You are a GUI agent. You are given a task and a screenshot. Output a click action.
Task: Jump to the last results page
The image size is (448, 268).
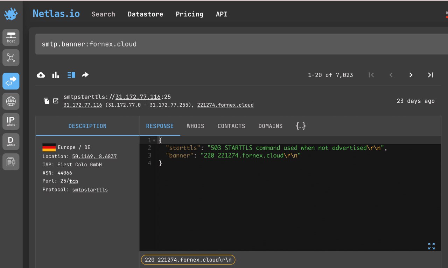coord(431,75)
